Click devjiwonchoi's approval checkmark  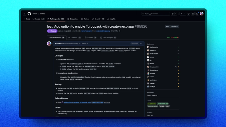pos(178,47)
